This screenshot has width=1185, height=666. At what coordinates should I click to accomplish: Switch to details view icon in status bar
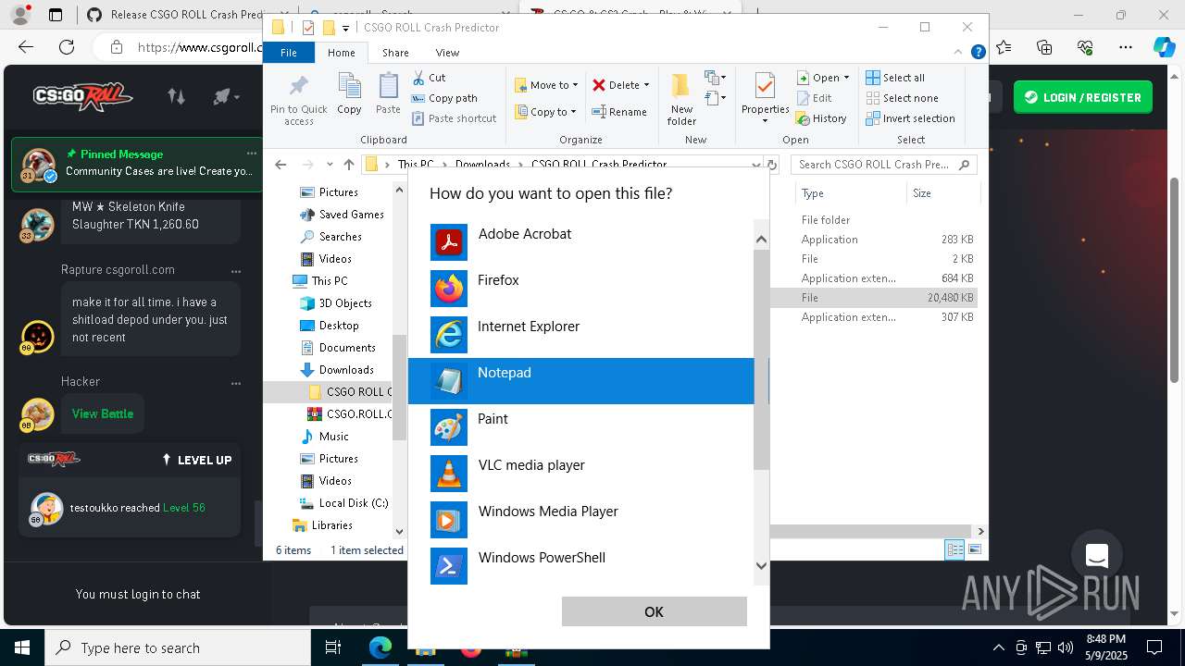point(954,549)
